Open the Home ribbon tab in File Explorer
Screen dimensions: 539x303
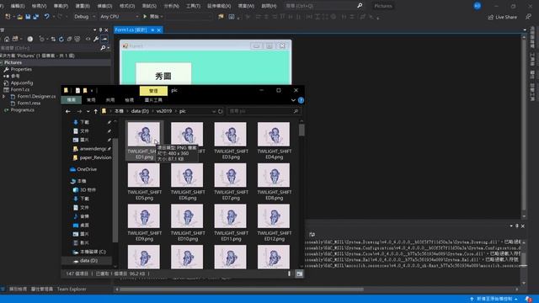tap(91, 100)
